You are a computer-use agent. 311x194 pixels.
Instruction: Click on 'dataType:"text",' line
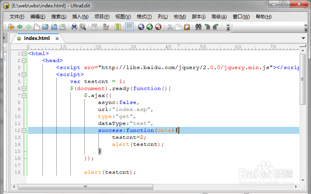(126, 123)
